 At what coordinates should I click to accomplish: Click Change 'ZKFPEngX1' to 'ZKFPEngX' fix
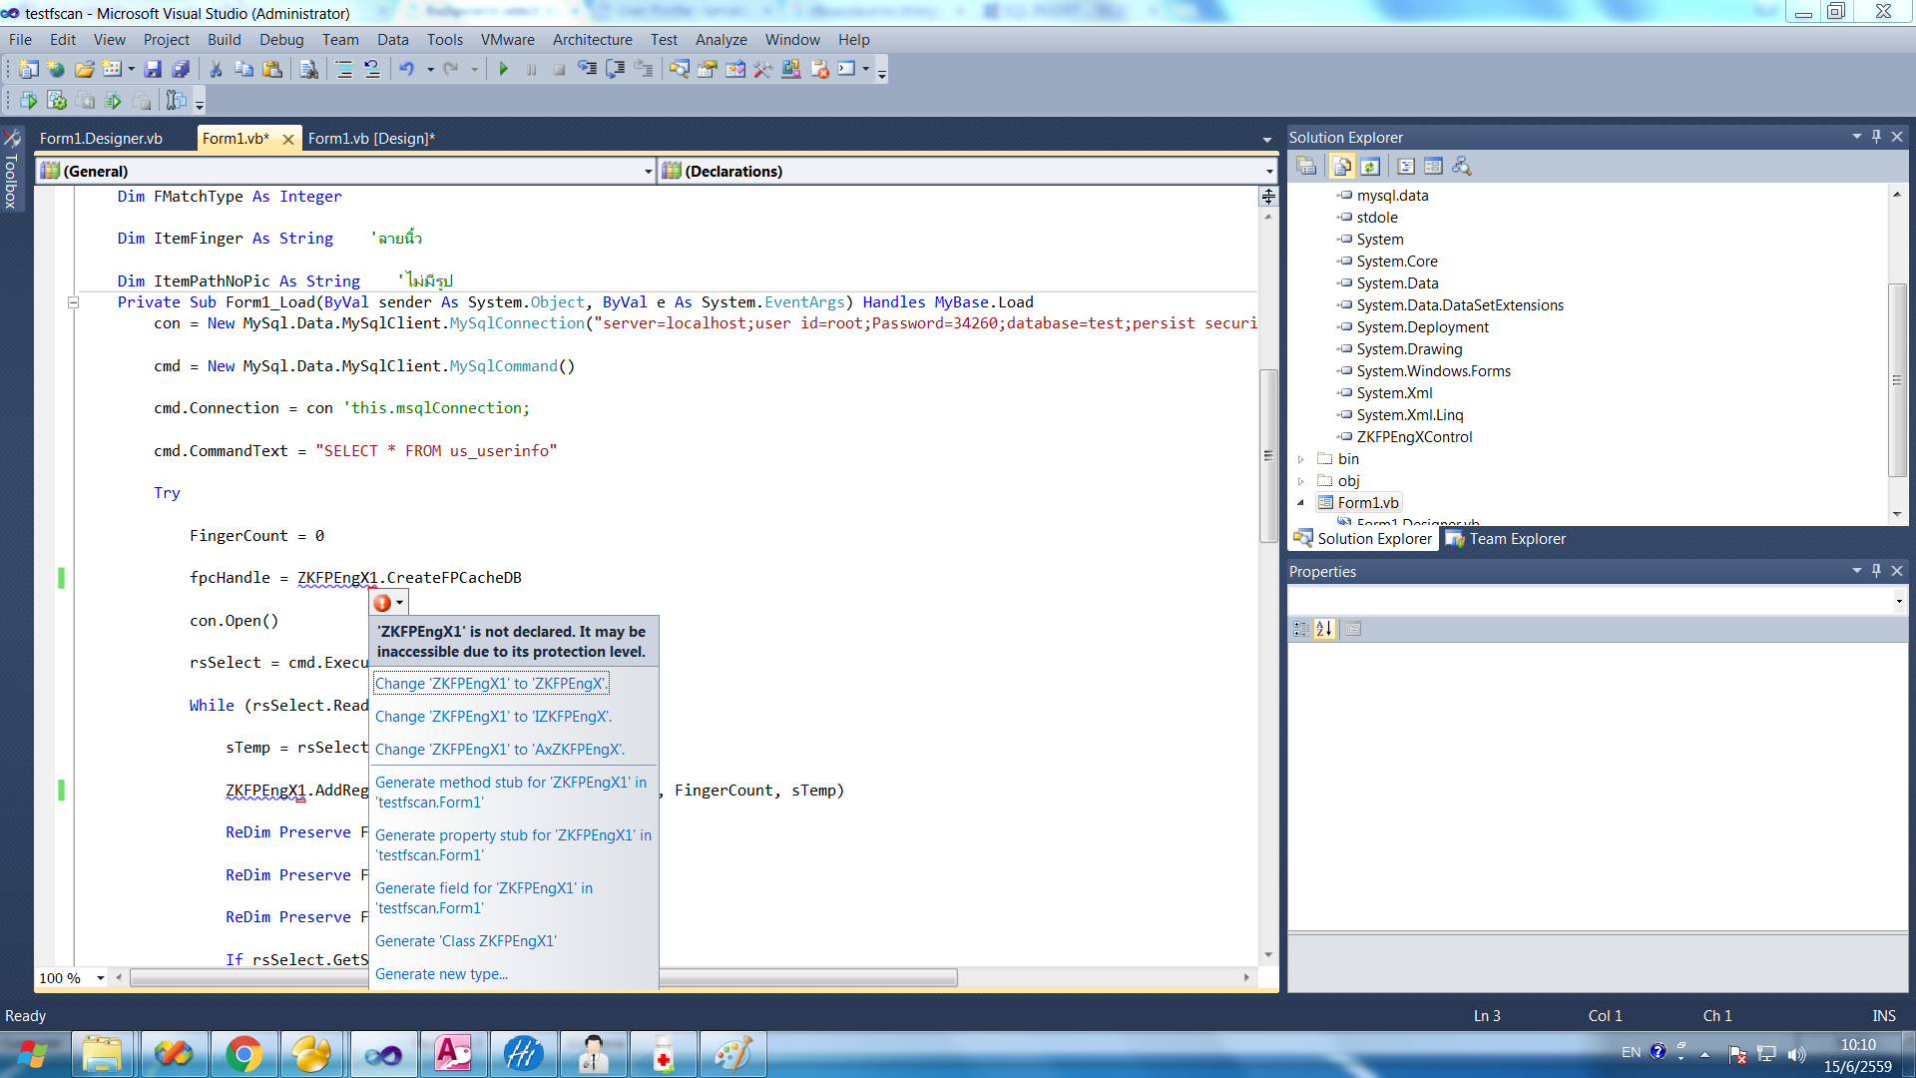pos(491,683)
